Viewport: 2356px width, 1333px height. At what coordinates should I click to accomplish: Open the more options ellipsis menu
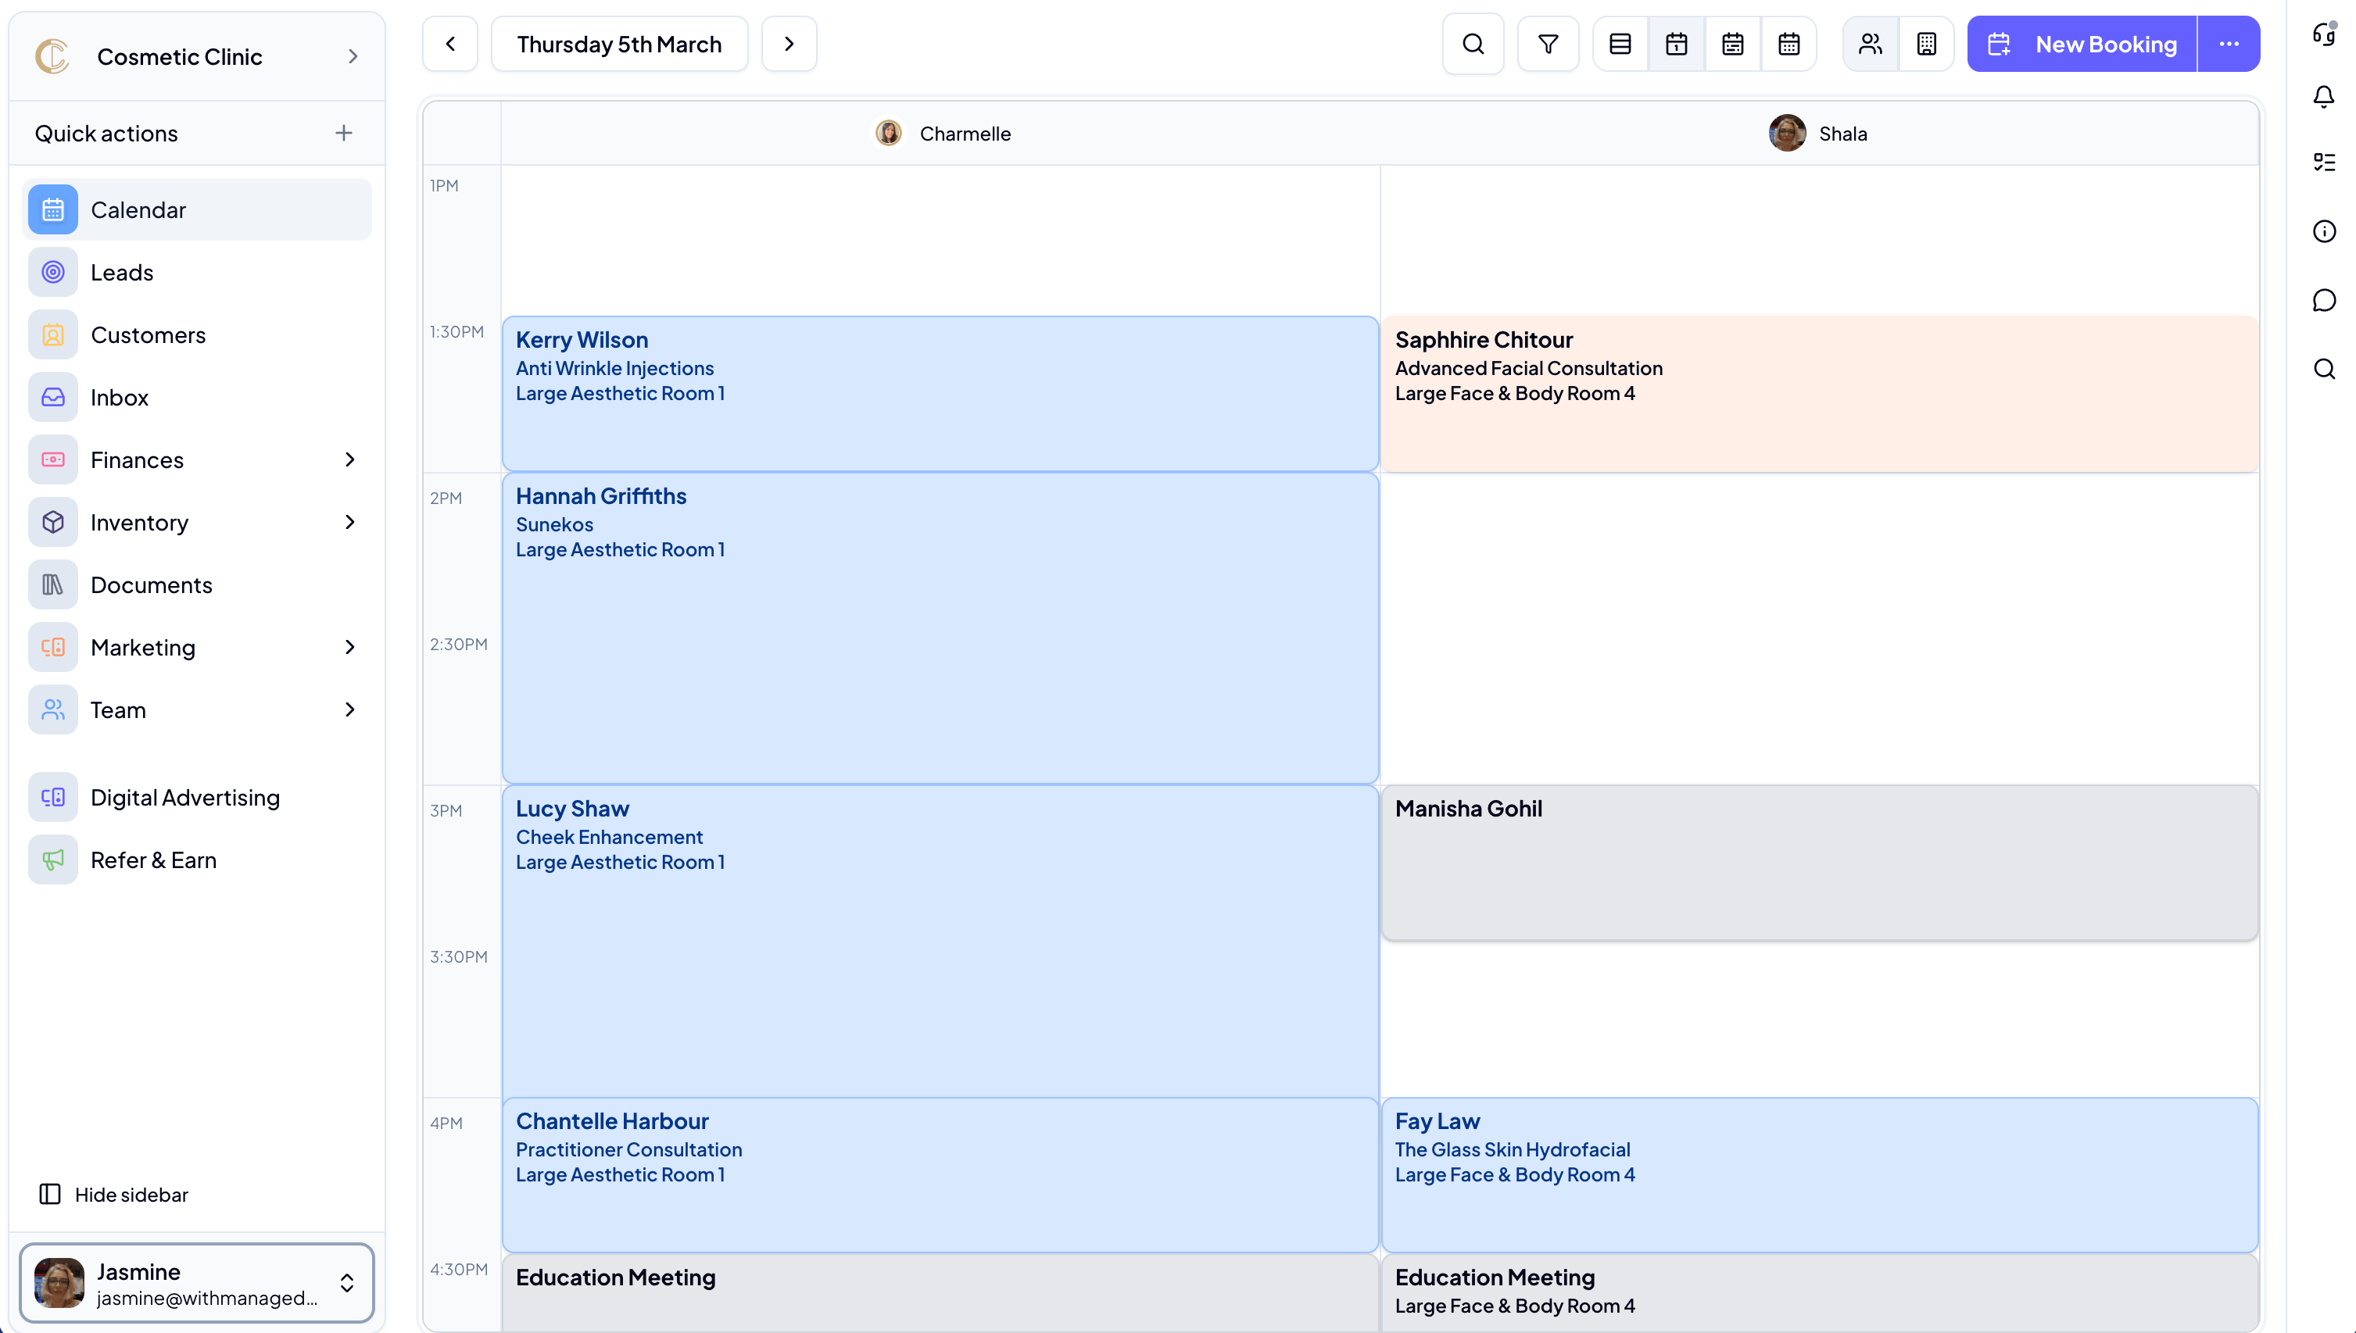pos(2229,44)
